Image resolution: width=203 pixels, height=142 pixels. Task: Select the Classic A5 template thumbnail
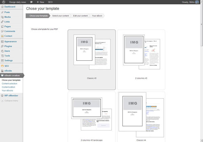(92, 60)
